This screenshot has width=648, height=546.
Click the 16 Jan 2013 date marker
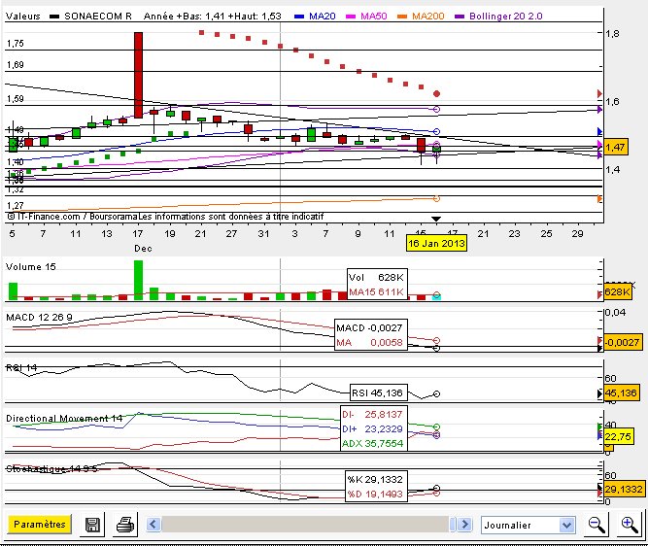pos(436,243)
